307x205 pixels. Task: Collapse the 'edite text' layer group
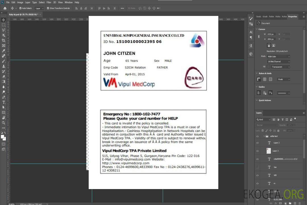tap(264, 136)
